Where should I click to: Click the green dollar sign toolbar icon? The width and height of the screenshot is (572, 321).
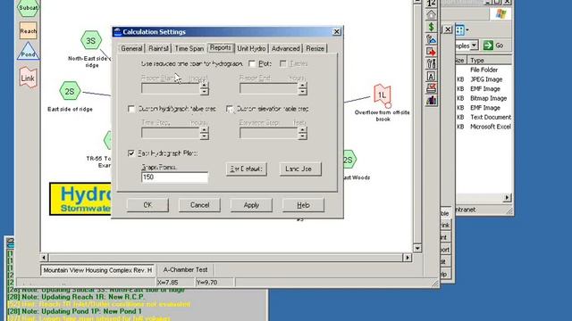pos(431,27)
